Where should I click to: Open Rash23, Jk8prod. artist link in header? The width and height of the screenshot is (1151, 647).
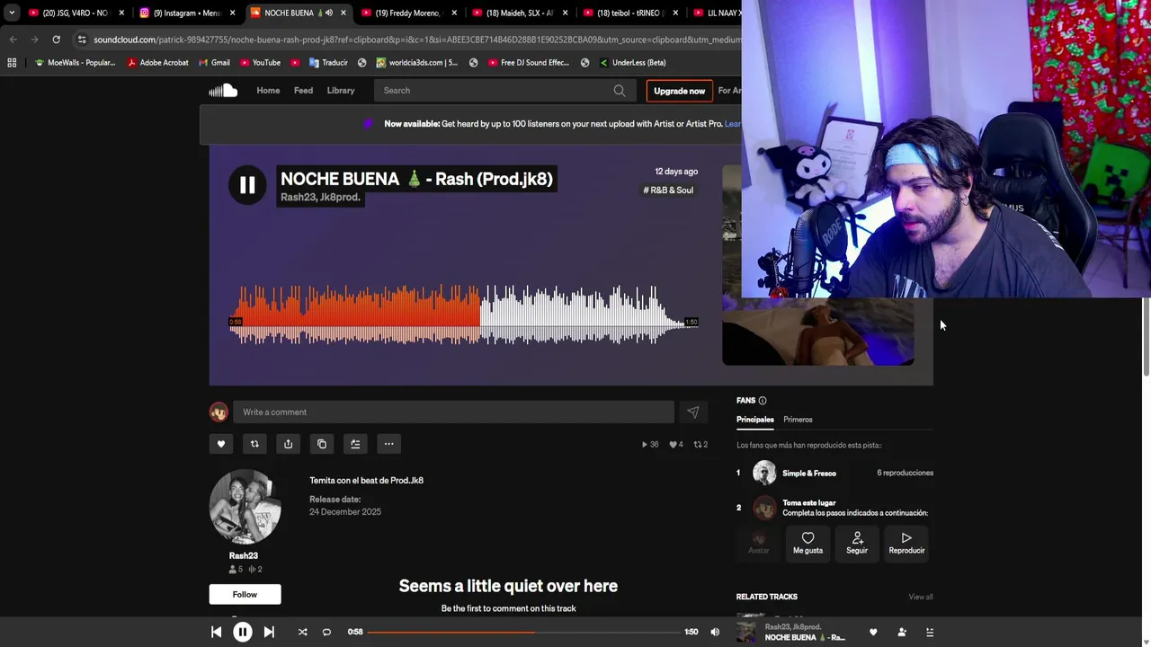tap(320, 197)
